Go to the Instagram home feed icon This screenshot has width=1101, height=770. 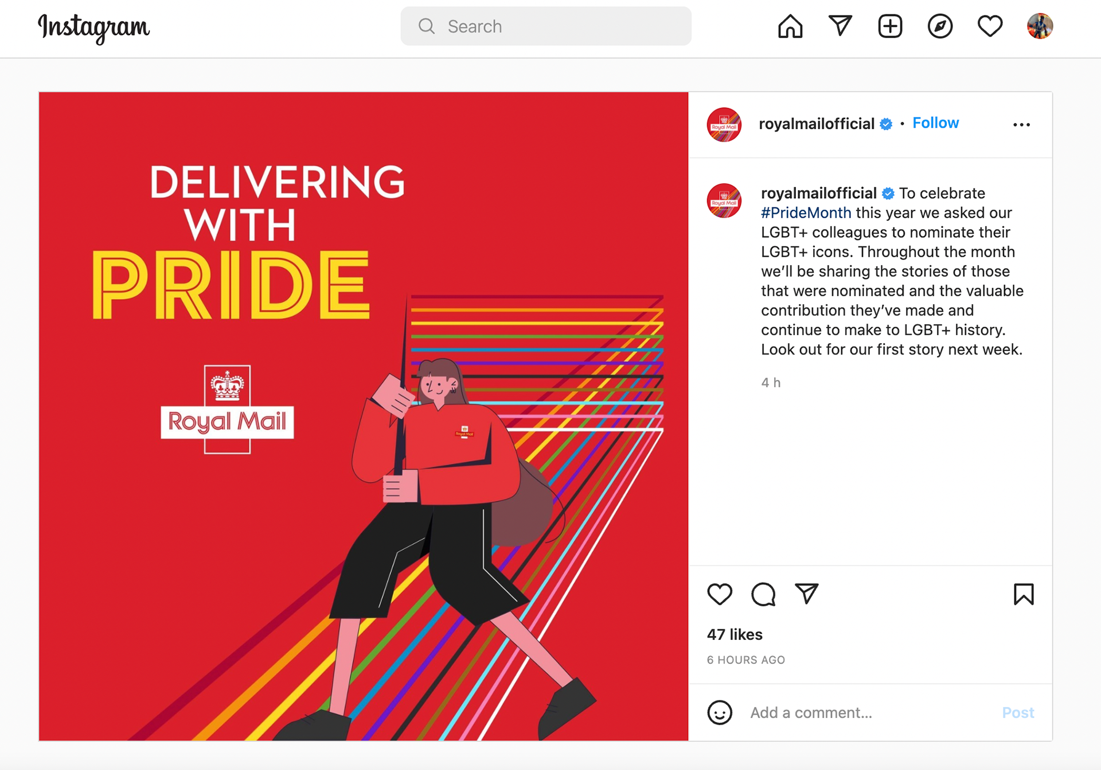click(790, 26)
